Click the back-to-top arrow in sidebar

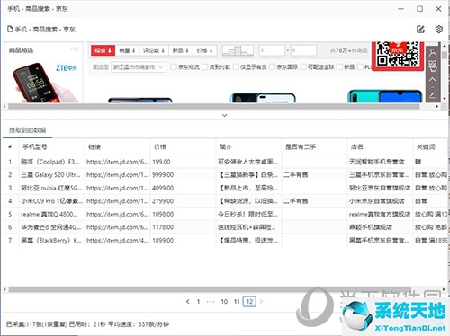[x=433, y=79]
